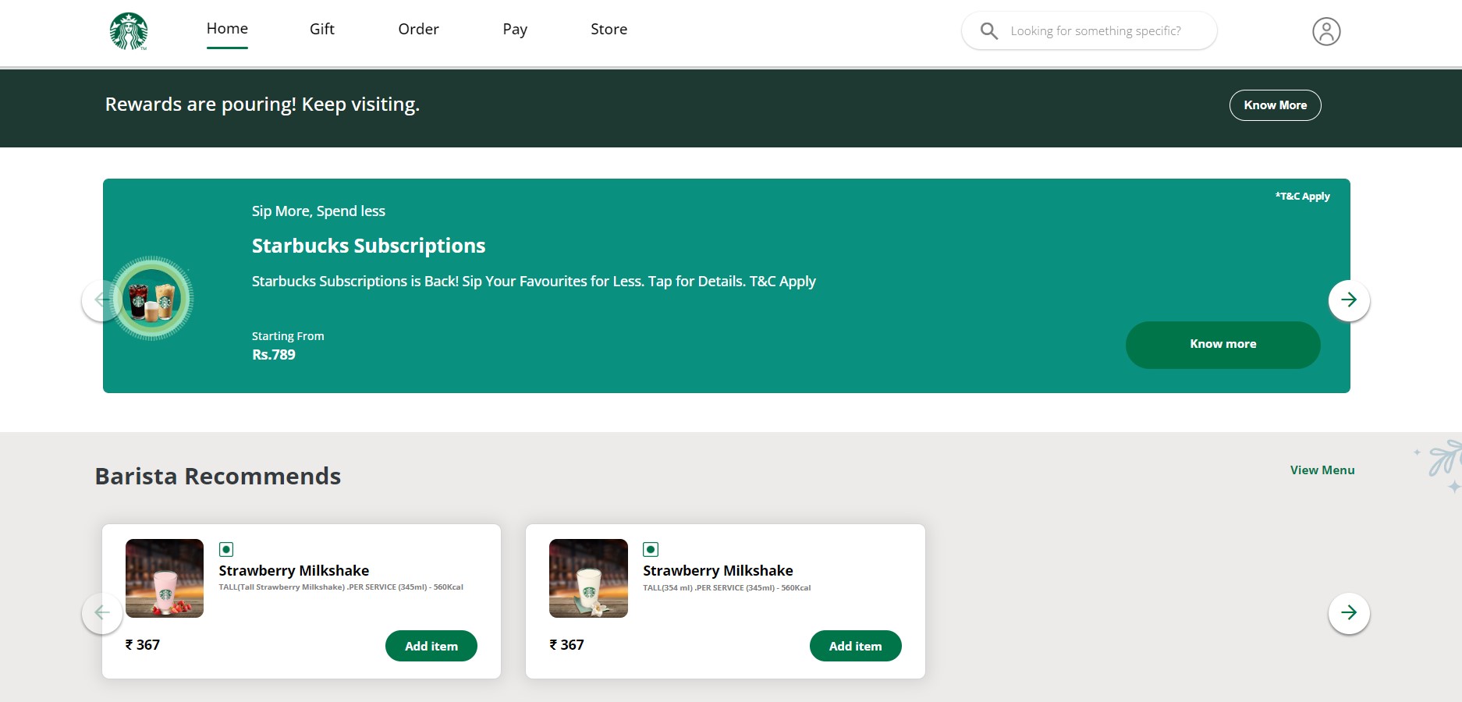
Task: Click the search magnifier icon
Action: [988, 31]
